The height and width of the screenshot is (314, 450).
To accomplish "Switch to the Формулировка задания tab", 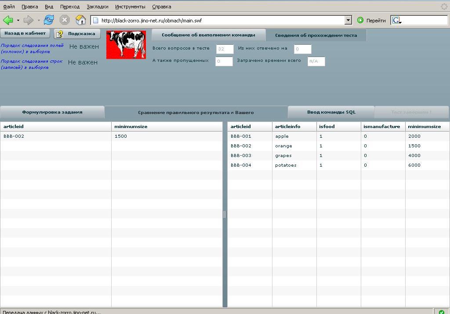I will [x=52, y=112].
